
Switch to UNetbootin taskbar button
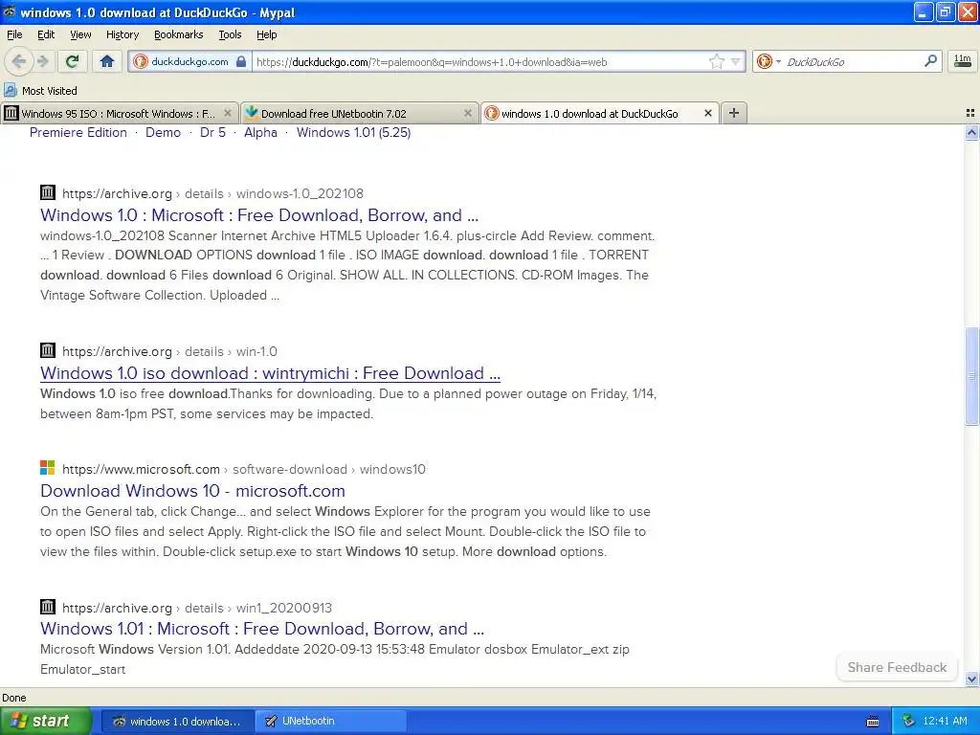point(331,722)
